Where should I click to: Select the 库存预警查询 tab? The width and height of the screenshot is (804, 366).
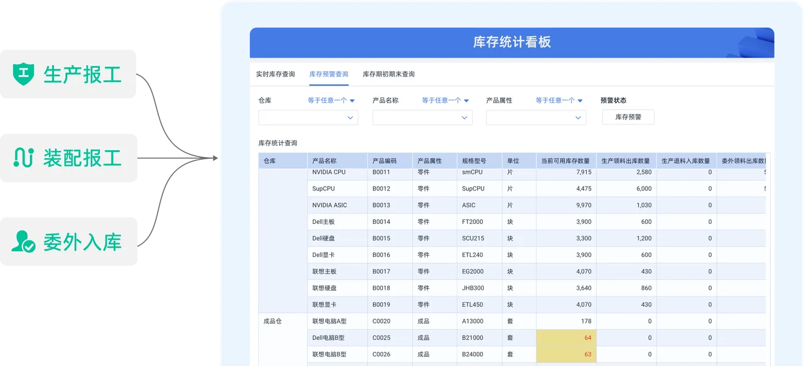click(328, 74)
